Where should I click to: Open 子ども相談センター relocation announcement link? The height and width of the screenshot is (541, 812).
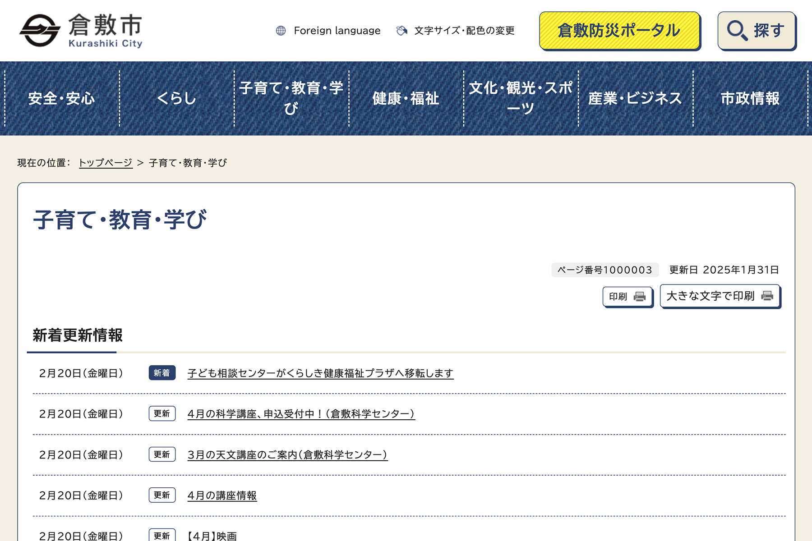coord(321,373)
